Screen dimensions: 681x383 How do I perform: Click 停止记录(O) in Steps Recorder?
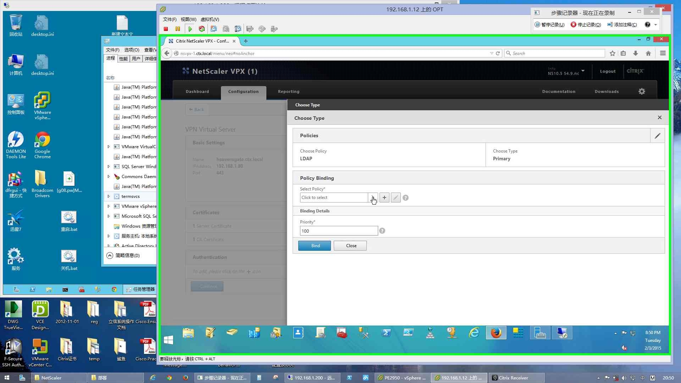(x=586, y=24)
